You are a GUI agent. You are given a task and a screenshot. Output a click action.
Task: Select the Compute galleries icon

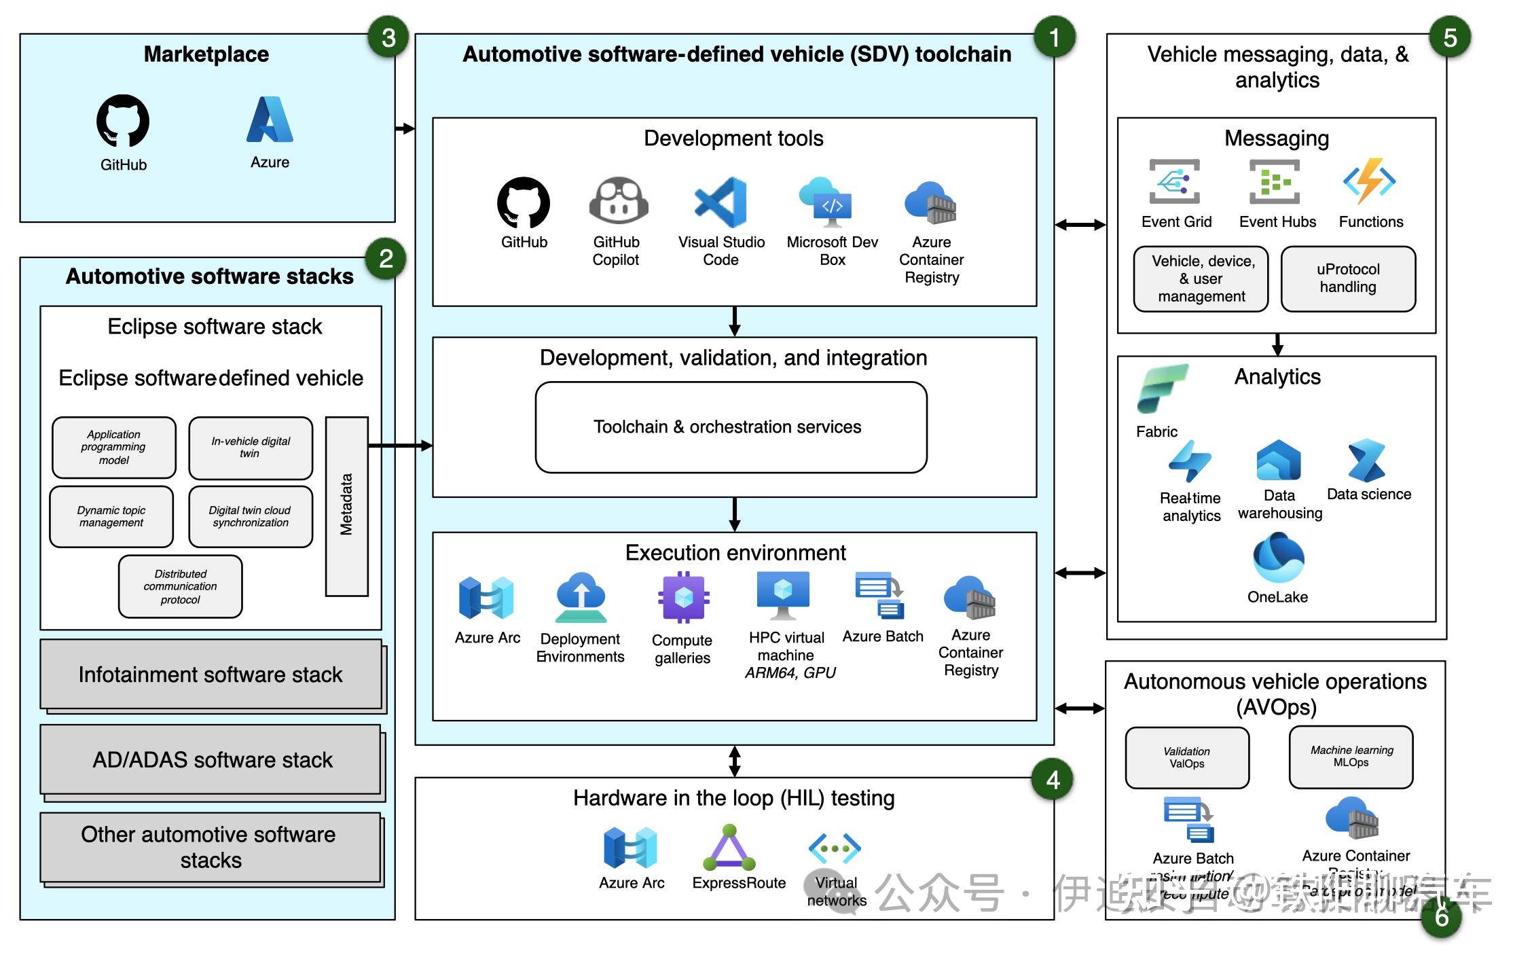tap(682, 598)
